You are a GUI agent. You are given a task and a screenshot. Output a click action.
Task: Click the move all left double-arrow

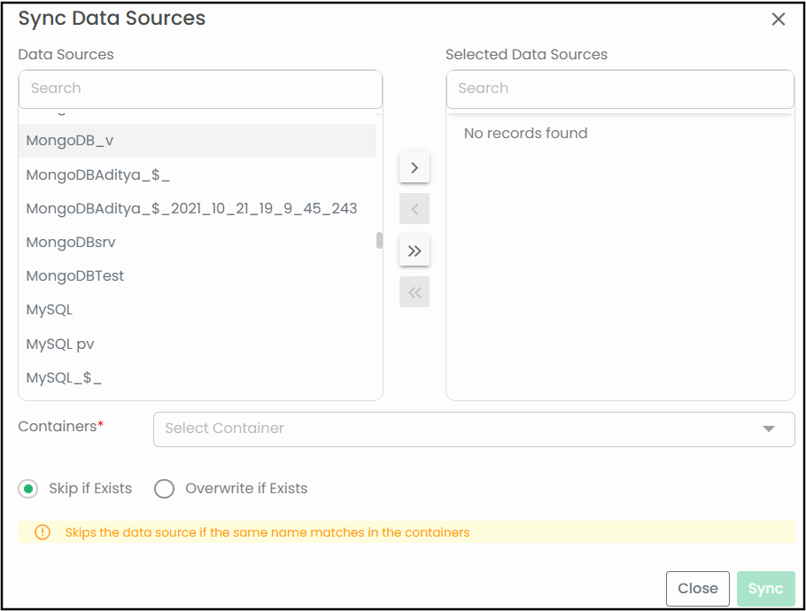tap(415, 292)
